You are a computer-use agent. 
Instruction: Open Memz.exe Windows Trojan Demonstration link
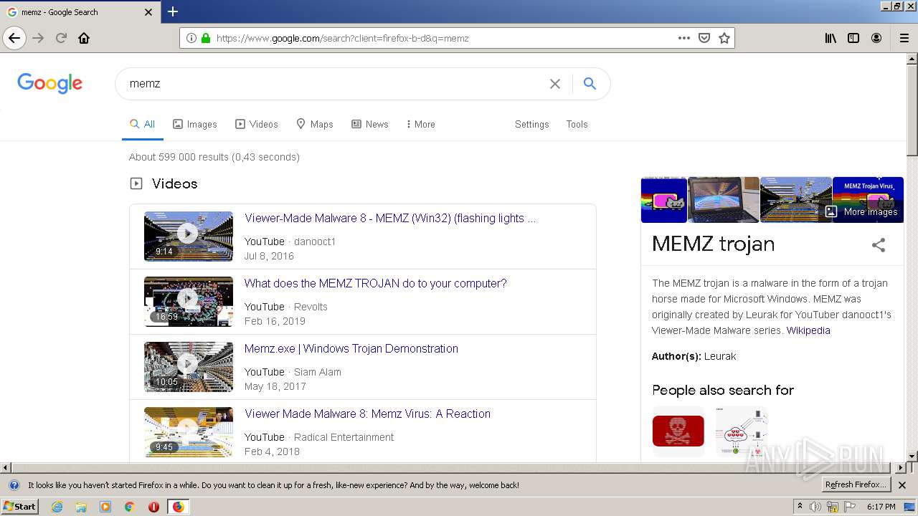pos(351,349)
